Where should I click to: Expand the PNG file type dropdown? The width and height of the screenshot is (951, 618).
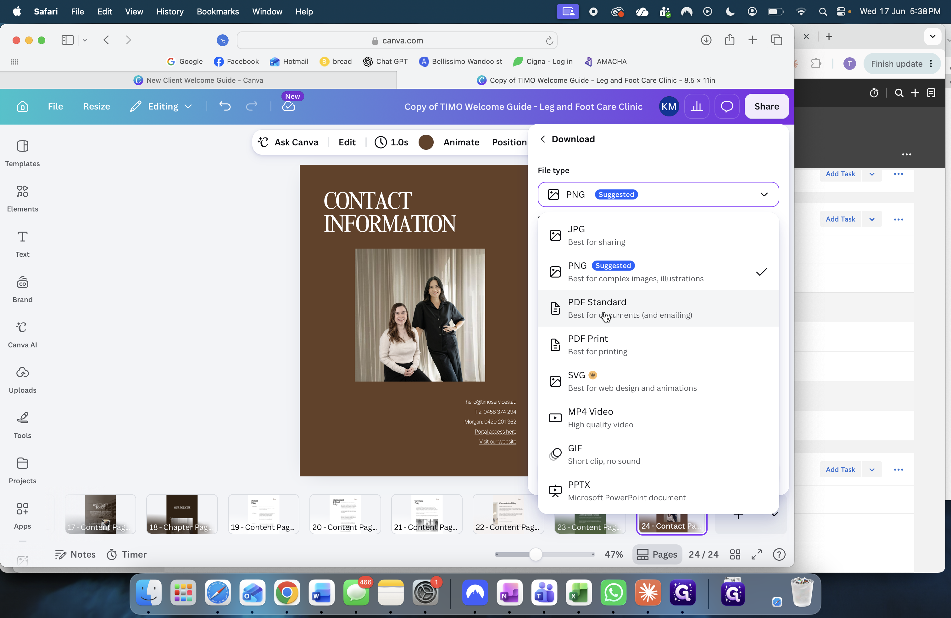tap(658, 194)
